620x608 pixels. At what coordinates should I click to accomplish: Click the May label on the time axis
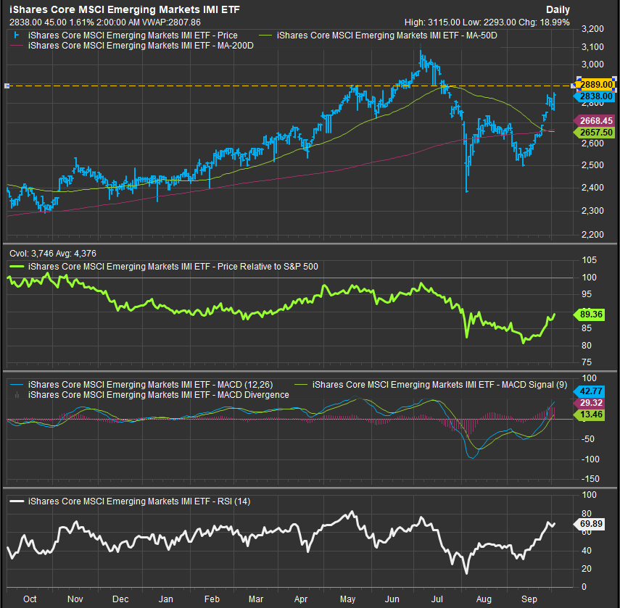pos(347,599)
